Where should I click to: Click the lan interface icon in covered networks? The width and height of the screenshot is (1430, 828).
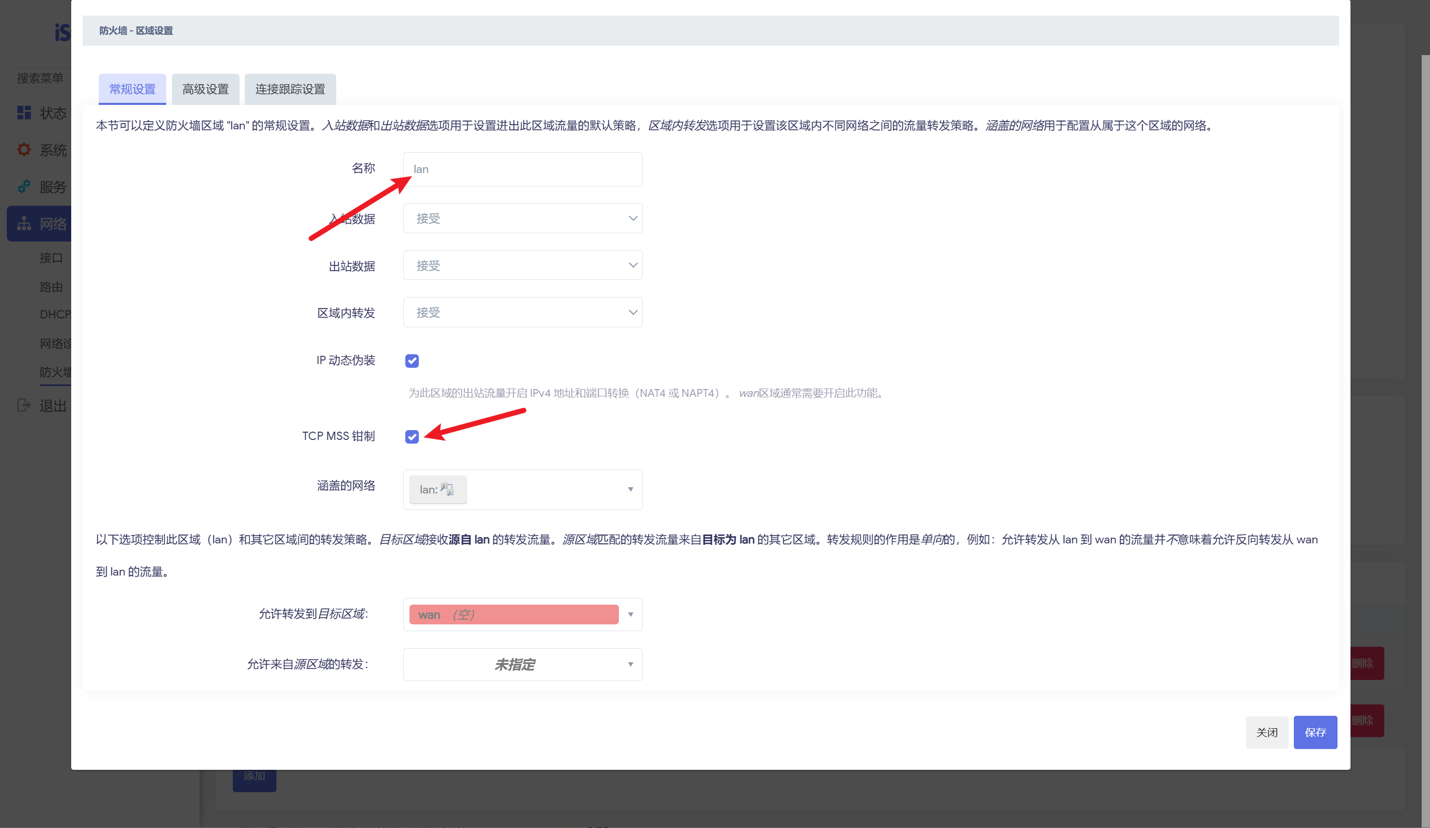447,489
